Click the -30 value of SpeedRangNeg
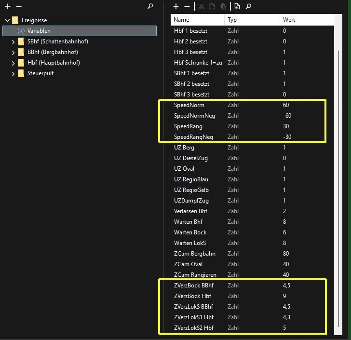Viewport: 351px width, 340px height. coord(287,137)
